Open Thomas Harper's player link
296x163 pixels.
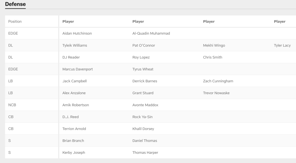tap(145, 153)
